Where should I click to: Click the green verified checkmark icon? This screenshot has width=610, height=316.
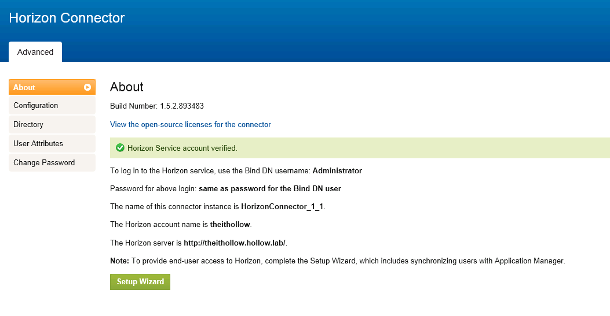[x=120, y=148]
